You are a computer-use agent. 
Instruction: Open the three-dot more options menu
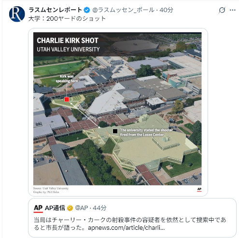click(x=233, y=10)
